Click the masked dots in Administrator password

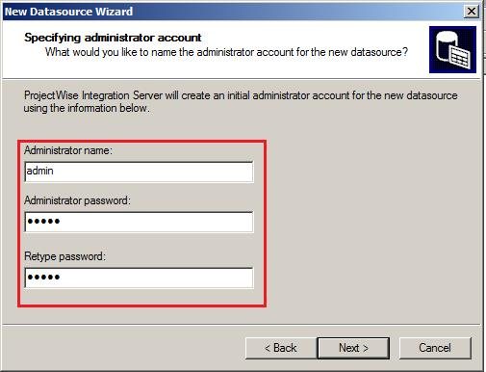pyautogui.click(x=43, y=222)
